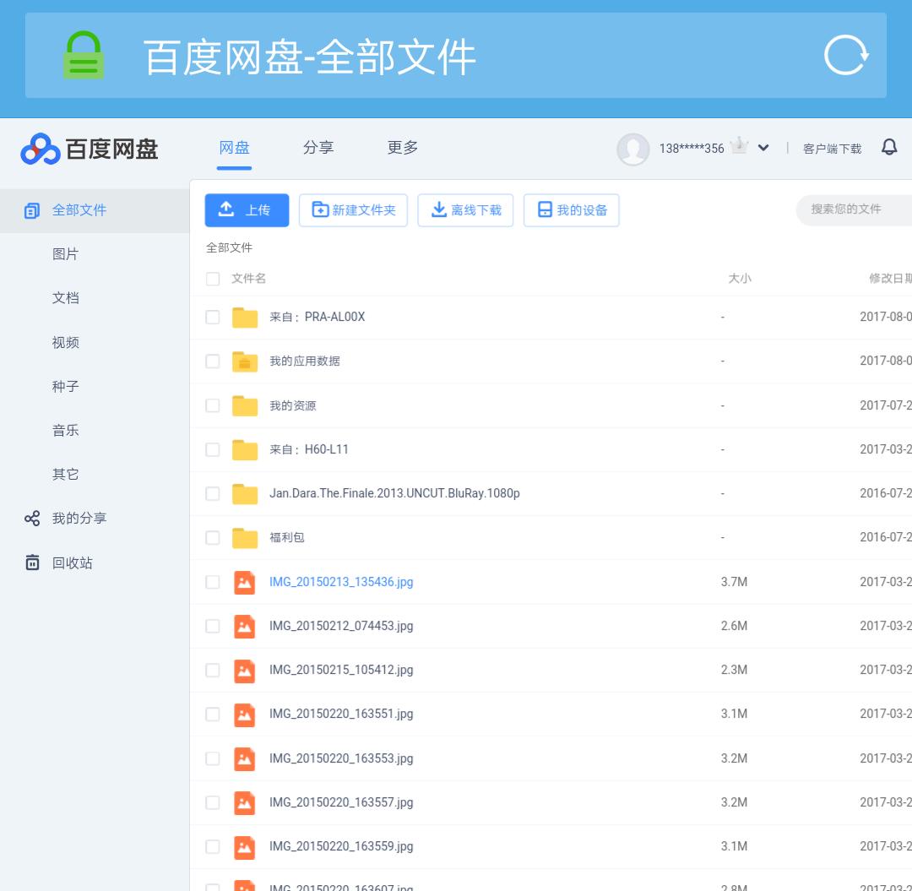Viewport: 912px width, 891px height.
Task: Check the select-all checkbox in the header row
Action: 213,278
